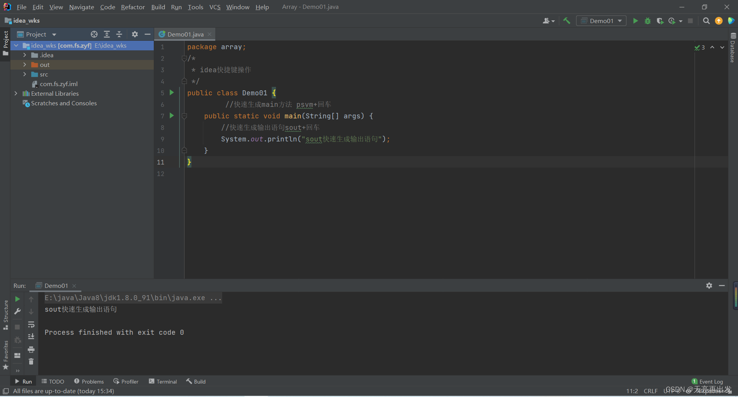Screen dimensions: 738x397
Task: Toggle the Structure side tool window
Action: click(5, 315)
